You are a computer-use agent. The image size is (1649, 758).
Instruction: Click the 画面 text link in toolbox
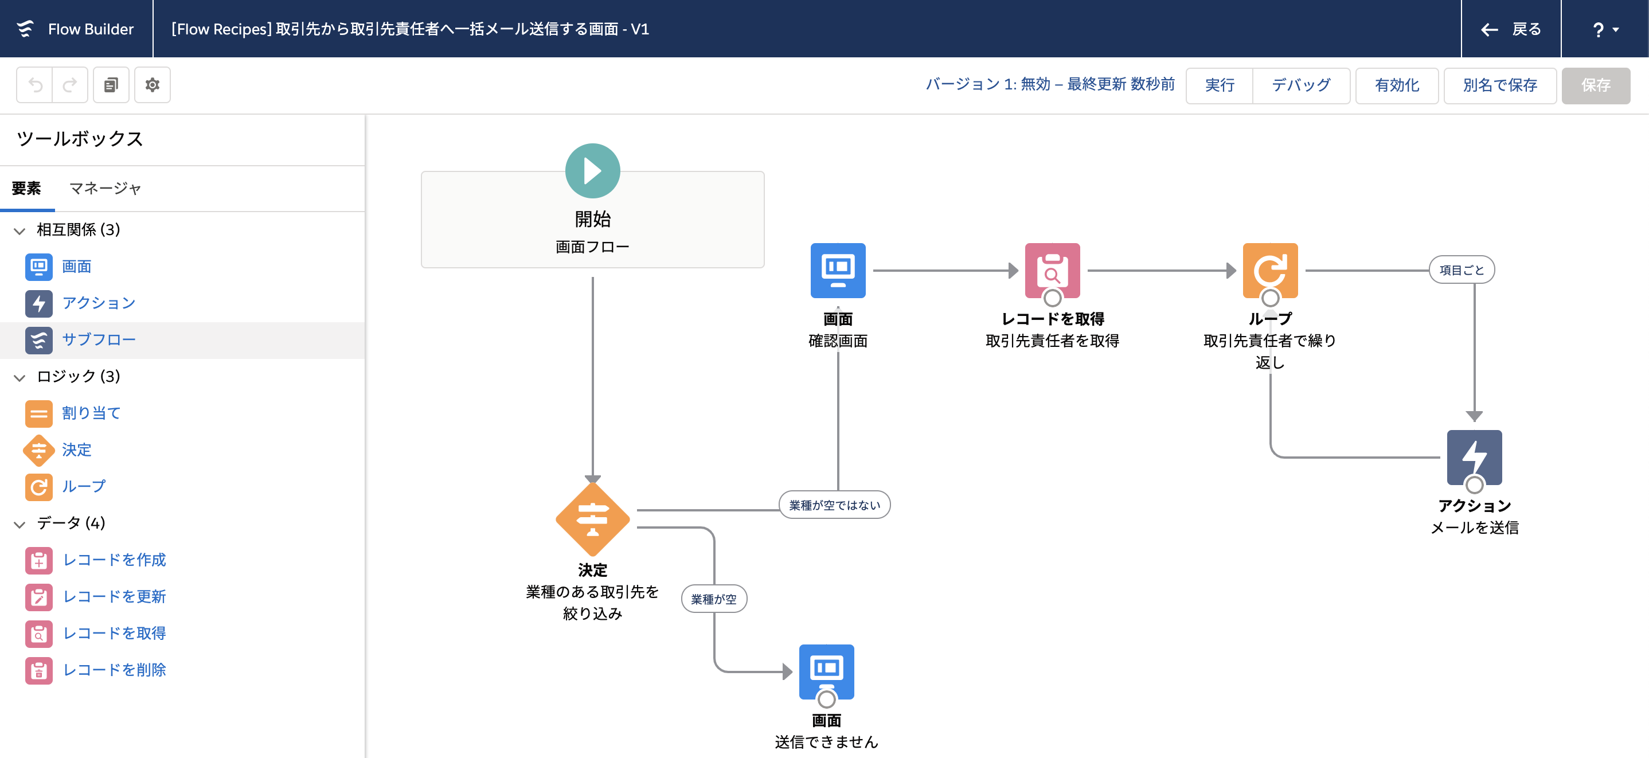tap(76, 266)
